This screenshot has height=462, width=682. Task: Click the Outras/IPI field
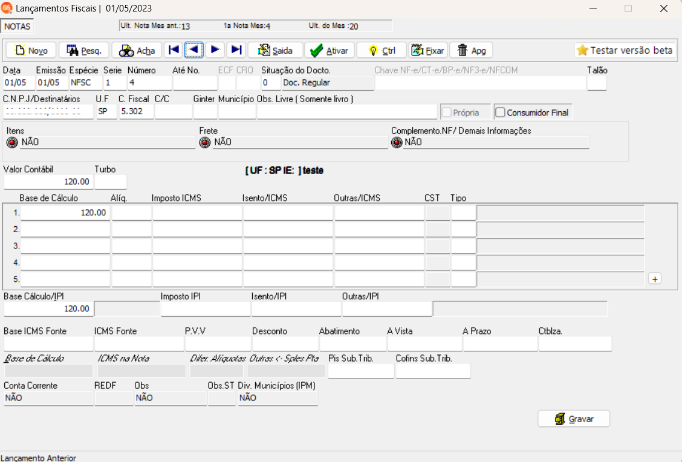387,309
